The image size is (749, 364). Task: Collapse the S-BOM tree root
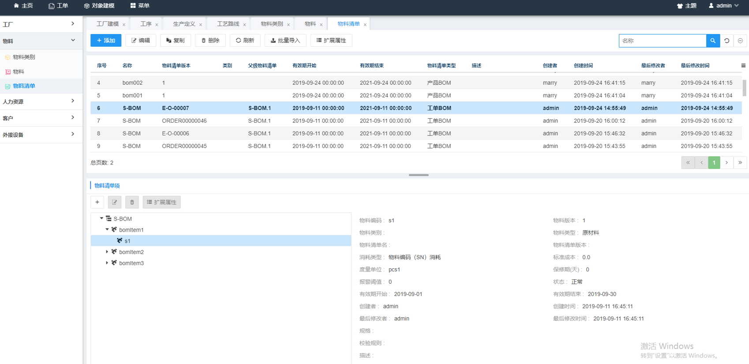click(x=101, y=218)
